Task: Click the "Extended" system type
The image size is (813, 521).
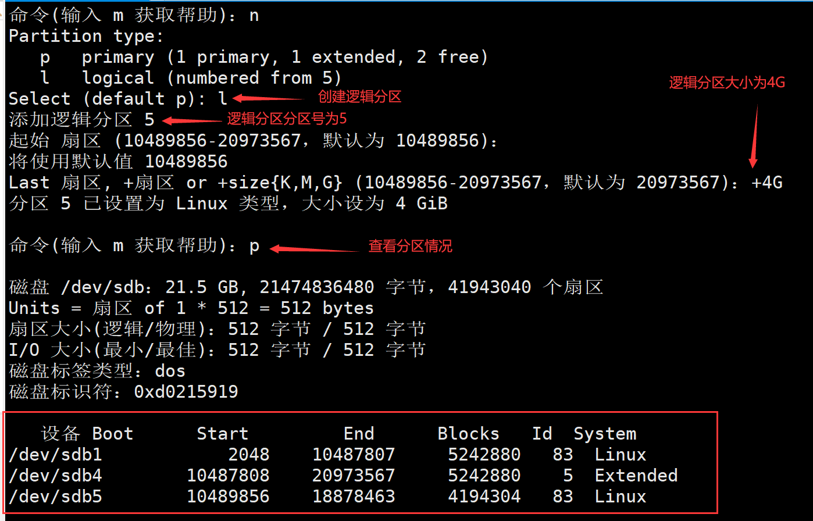Action: [636, 476]
